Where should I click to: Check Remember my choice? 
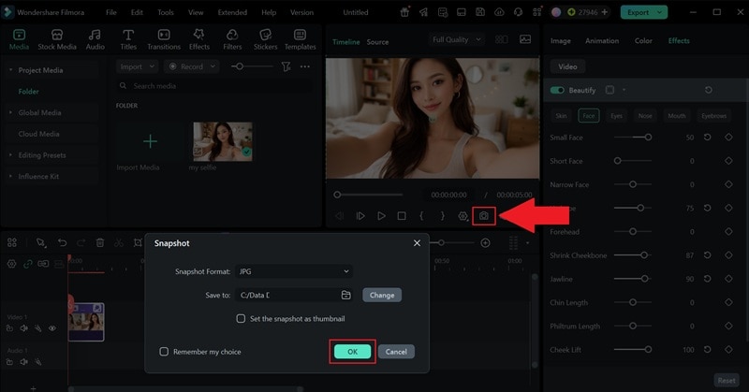point(164,352)
